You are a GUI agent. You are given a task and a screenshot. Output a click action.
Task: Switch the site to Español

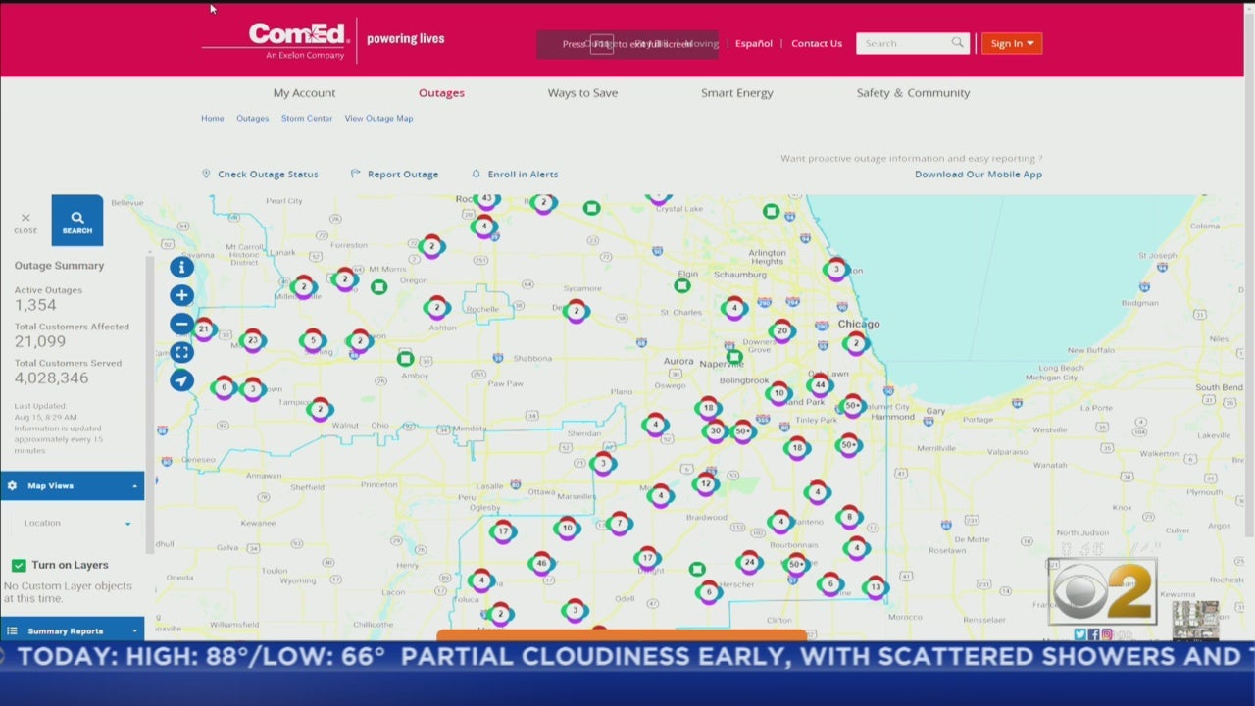(754, 43)
